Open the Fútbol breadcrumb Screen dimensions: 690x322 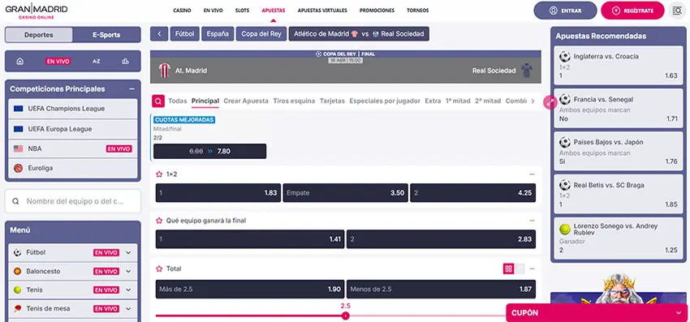point(185,34)
